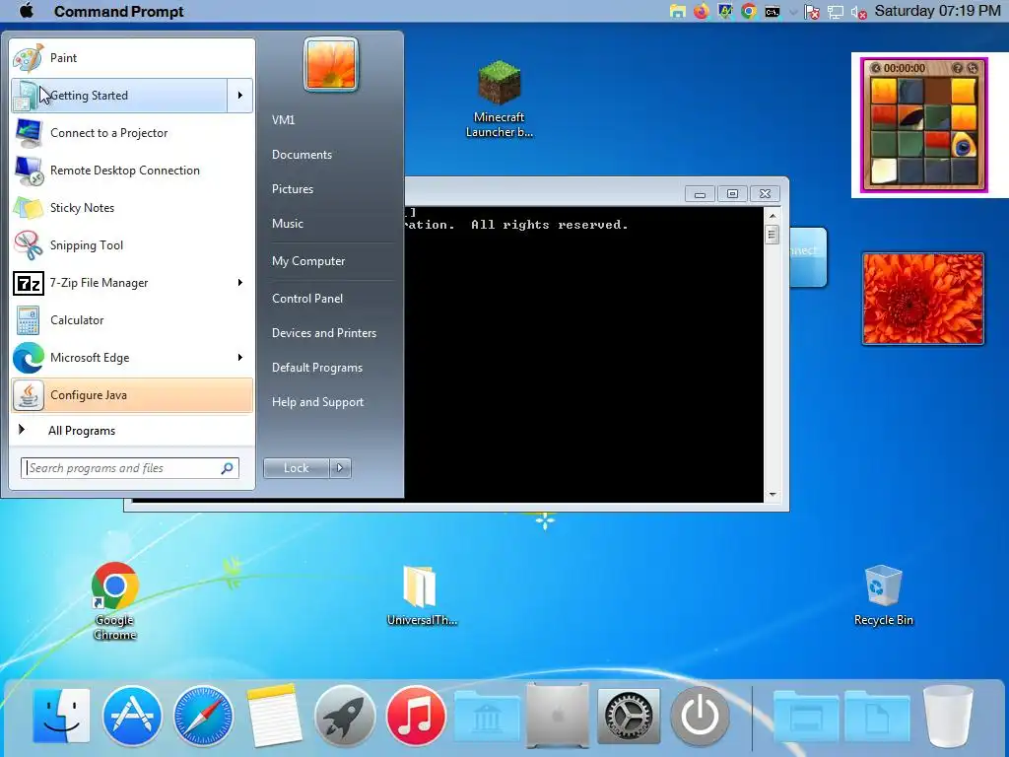This screenshot has width=1009, height=757.
Task: Click Command Prompt scrollbar up arrow
Action: tap(773, 215)
